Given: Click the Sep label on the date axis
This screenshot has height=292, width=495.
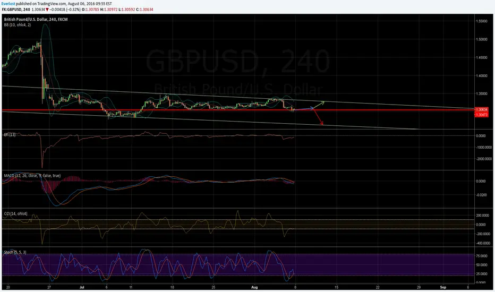Looking at the screenshot, I should (x=443, y=287).
